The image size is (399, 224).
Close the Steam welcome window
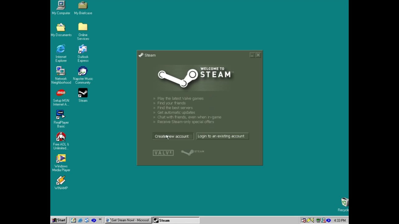pyautogui.click(x=258, y=55)
